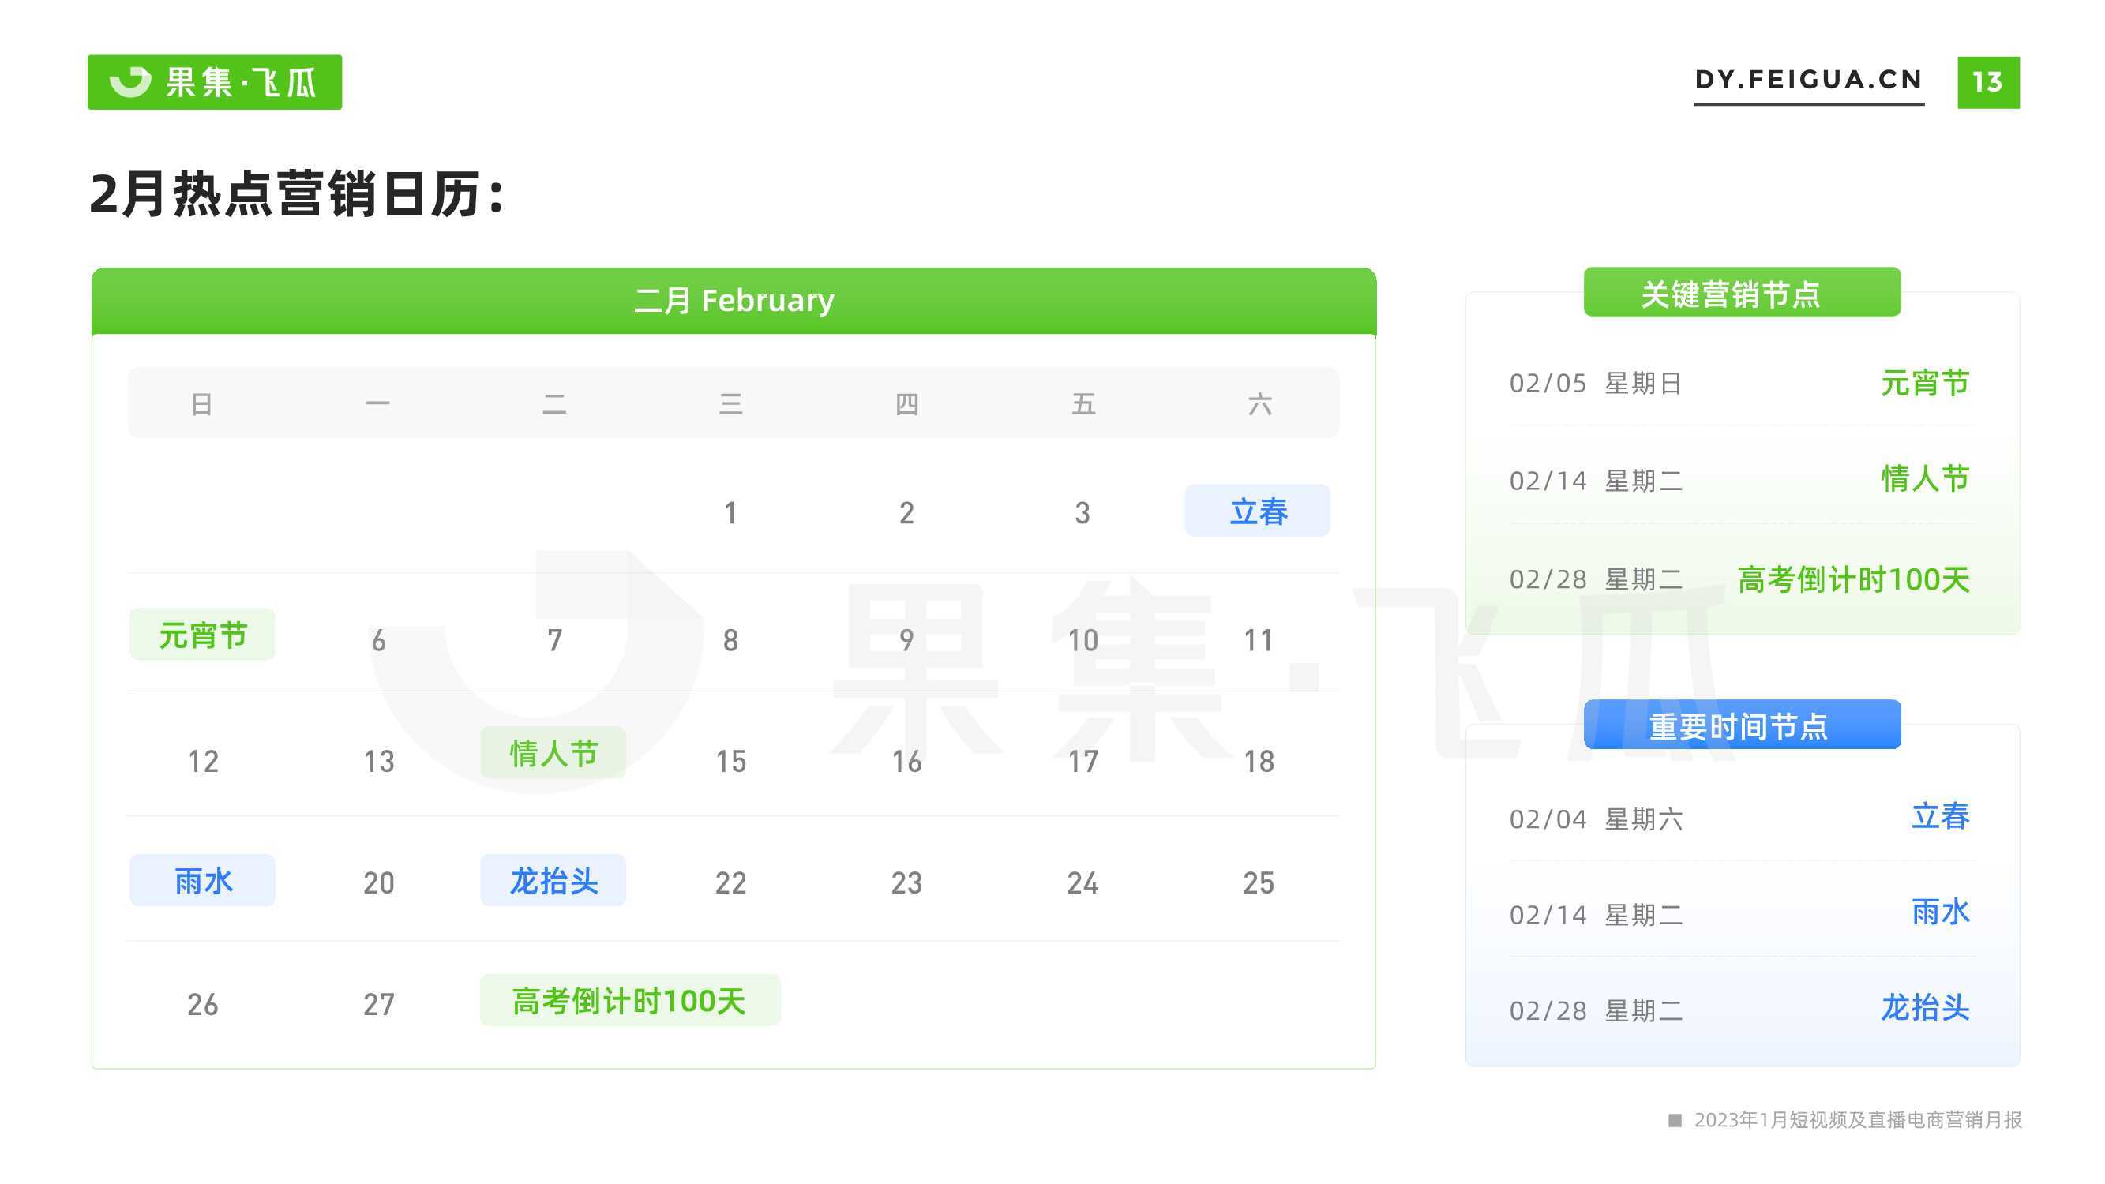This screenshot has width=2105, height=1184.
Task: Click the 六 weekday column header
Action: pos(1259,403)
